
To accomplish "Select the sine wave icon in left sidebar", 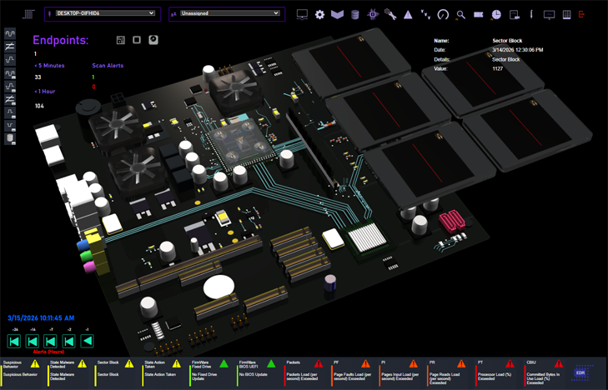I will pyautogui.click(x=10, y=34).
